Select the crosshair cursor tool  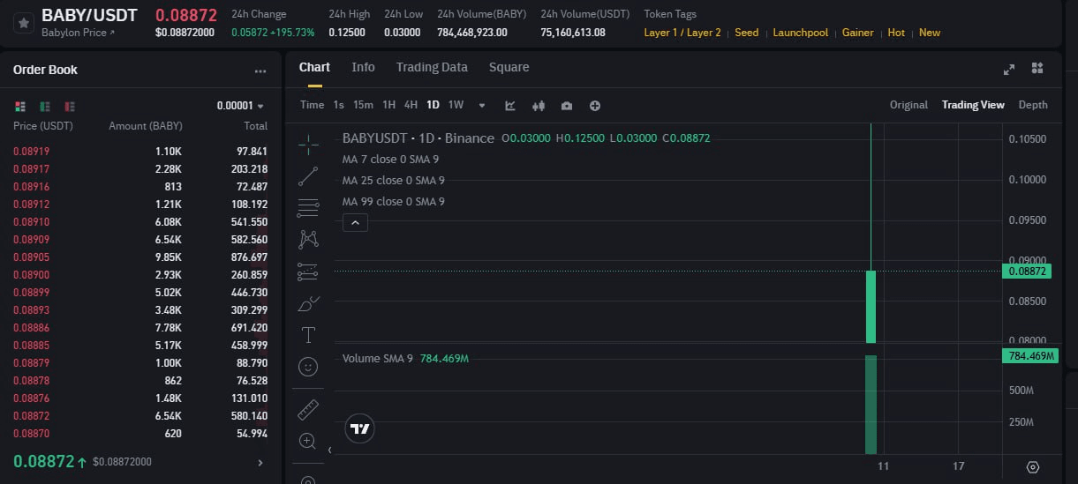[308, 144]
